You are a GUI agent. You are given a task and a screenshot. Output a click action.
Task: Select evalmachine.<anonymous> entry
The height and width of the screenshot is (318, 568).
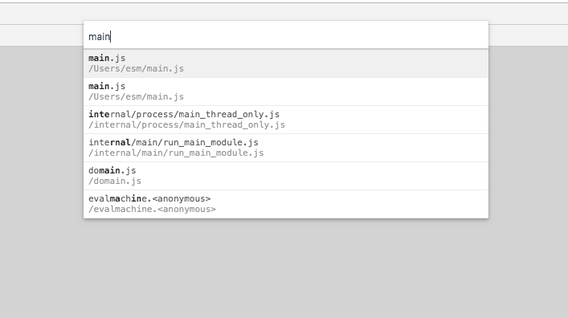286,204
